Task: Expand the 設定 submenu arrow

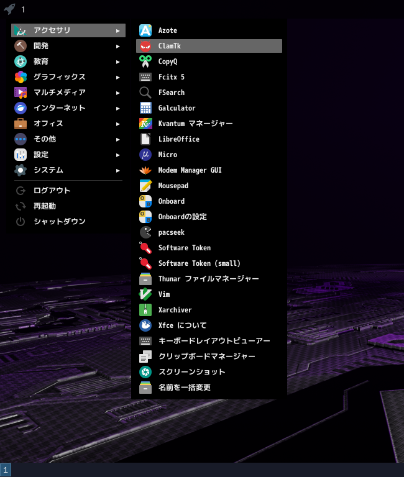Action: coord(118,155)
